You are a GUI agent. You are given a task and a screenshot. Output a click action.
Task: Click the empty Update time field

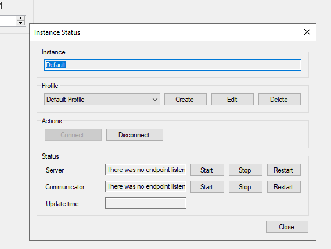pos(146,203)
